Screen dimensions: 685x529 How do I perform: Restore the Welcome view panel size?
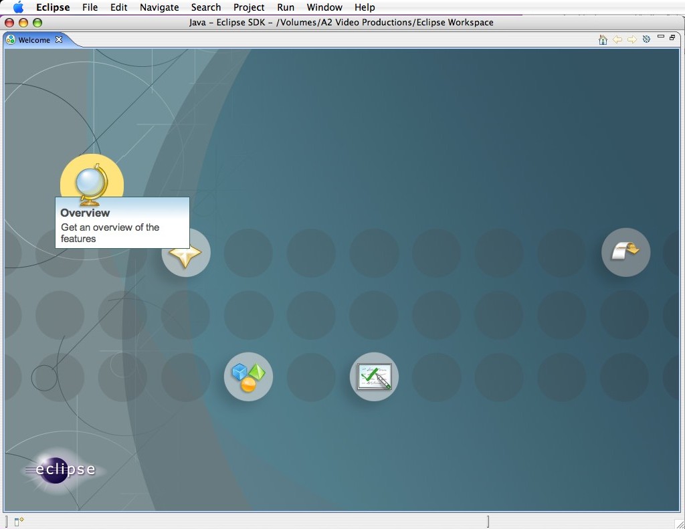pyautogui.click(x=672, y=37)
